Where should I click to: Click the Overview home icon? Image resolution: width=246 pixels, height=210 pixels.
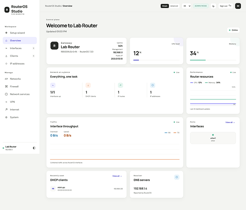(x=6, y=41)
